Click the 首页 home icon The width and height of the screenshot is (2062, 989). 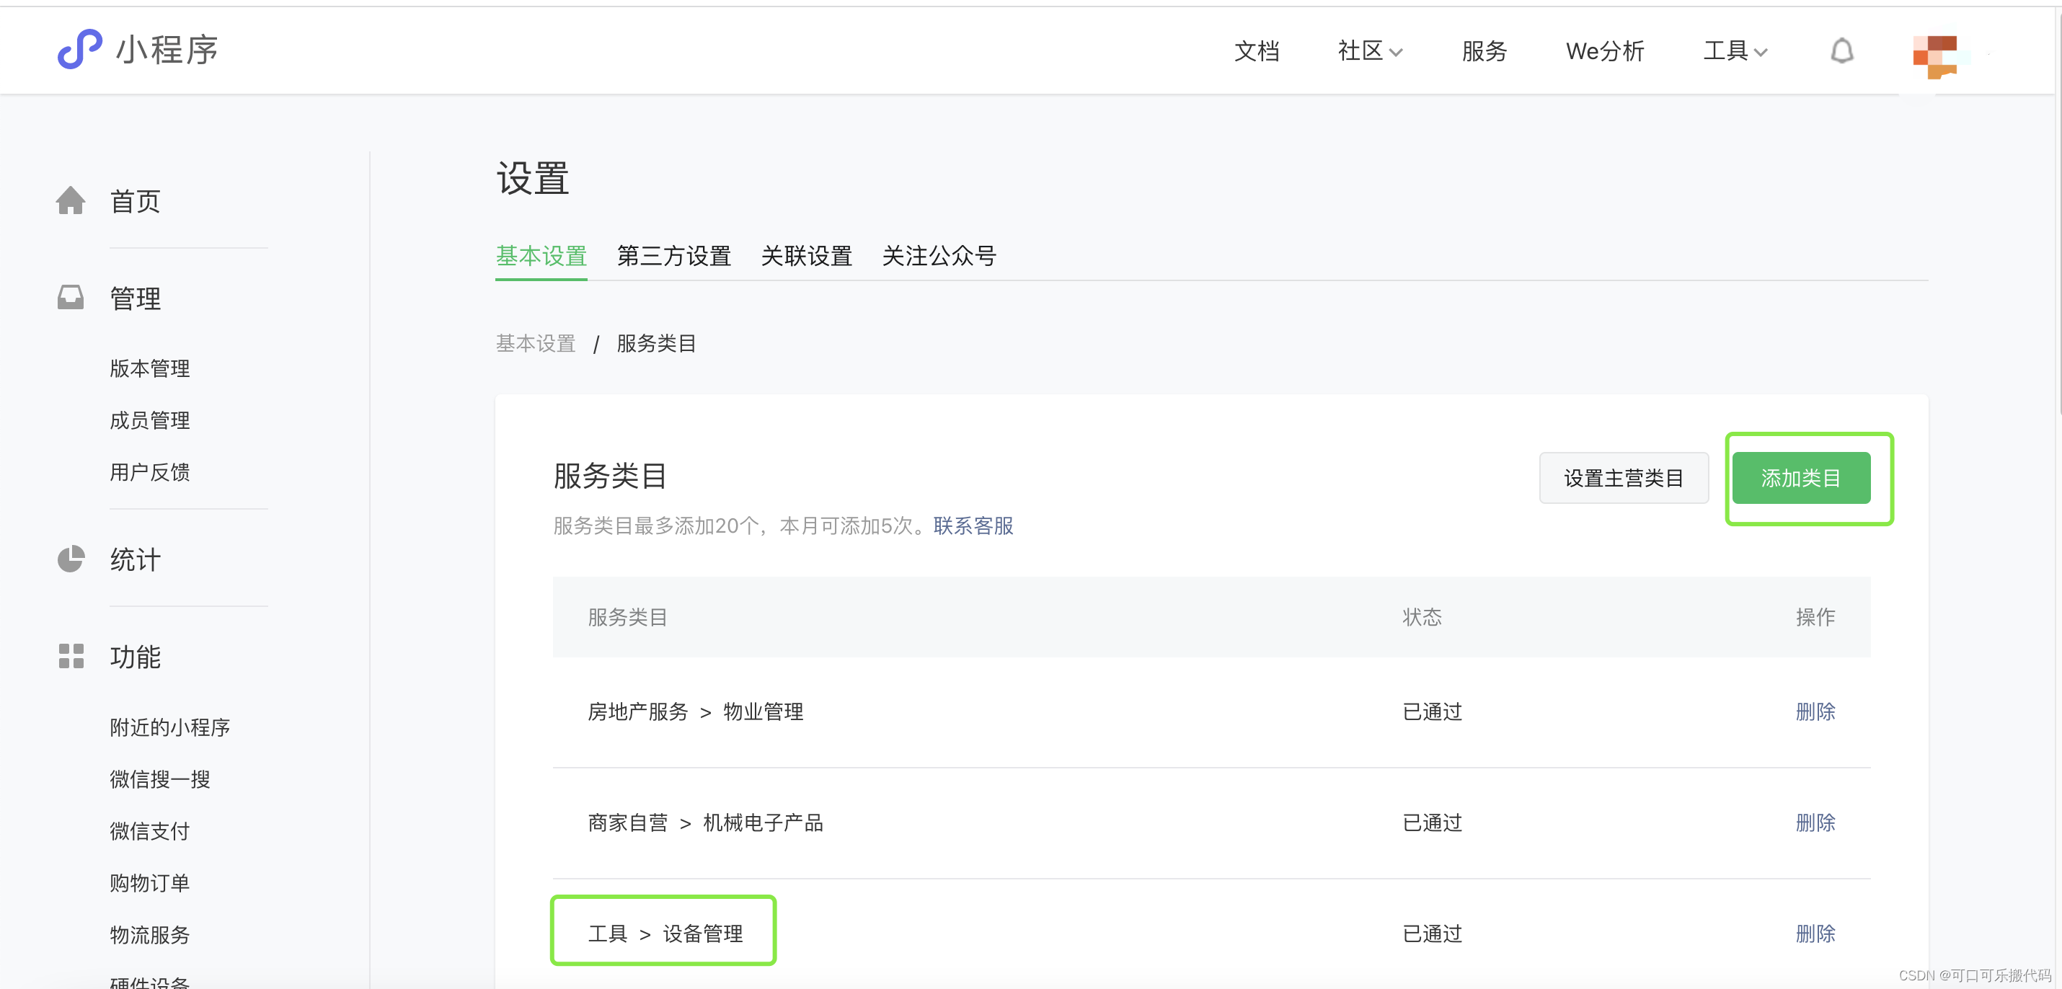[x=71, y=201]
